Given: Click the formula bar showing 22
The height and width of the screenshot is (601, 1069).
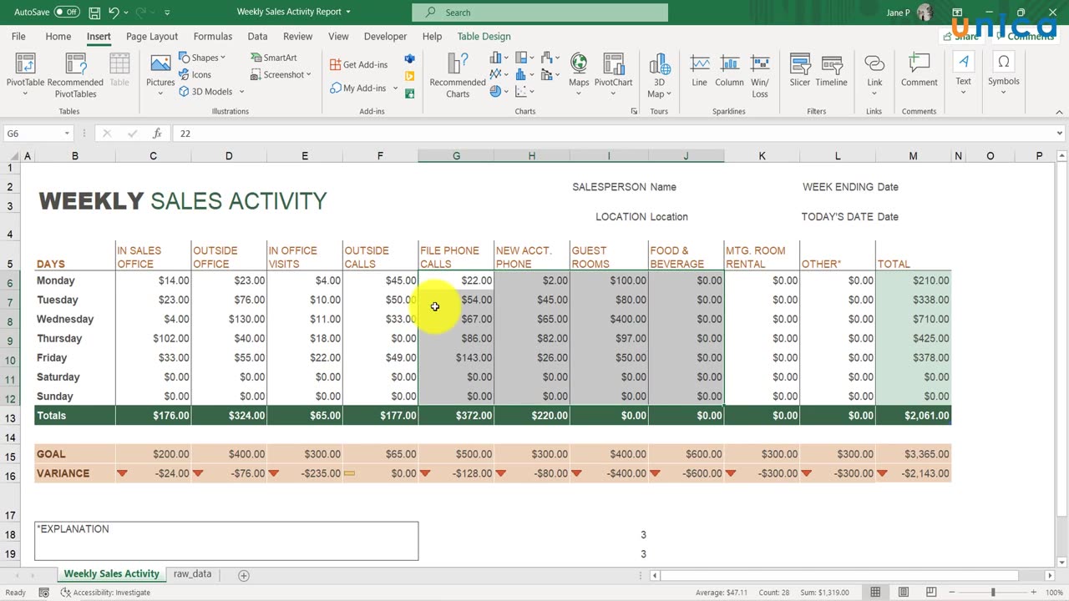Looking at the screenshot, I should pos(614,134).
